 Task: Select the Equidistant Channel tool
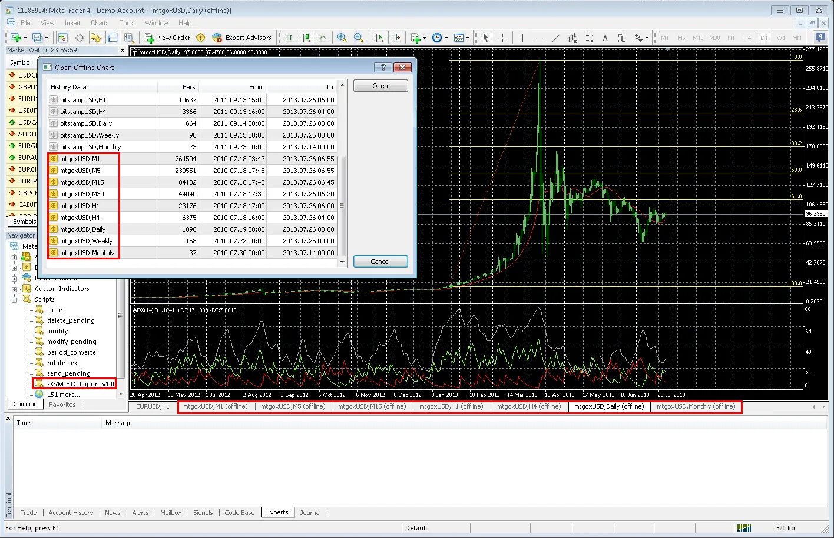(572, 38)
